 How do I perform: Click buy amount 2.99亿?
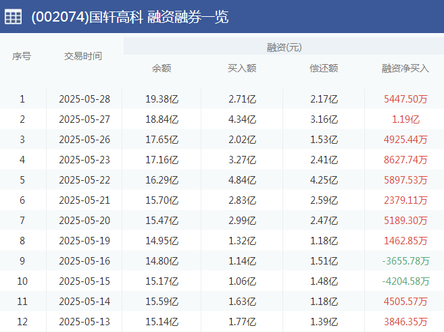coord(243,221)
